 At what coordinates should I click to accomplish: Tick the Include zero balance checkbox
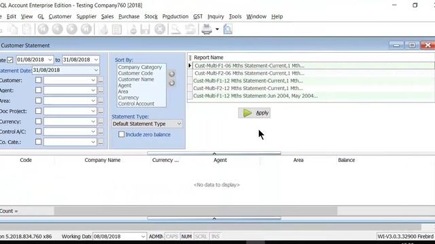121,134
